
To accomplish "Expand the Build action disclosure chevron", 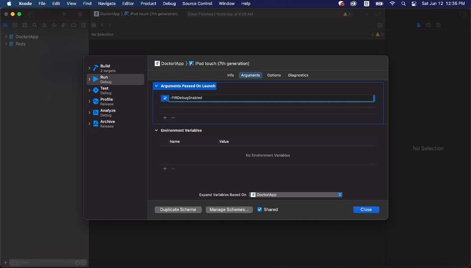I will point(89,68).
